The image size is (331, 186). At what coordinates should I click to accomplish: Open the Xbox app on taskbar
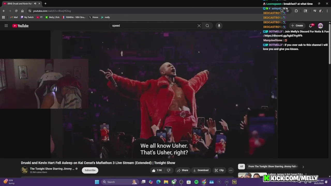point(174,182)
